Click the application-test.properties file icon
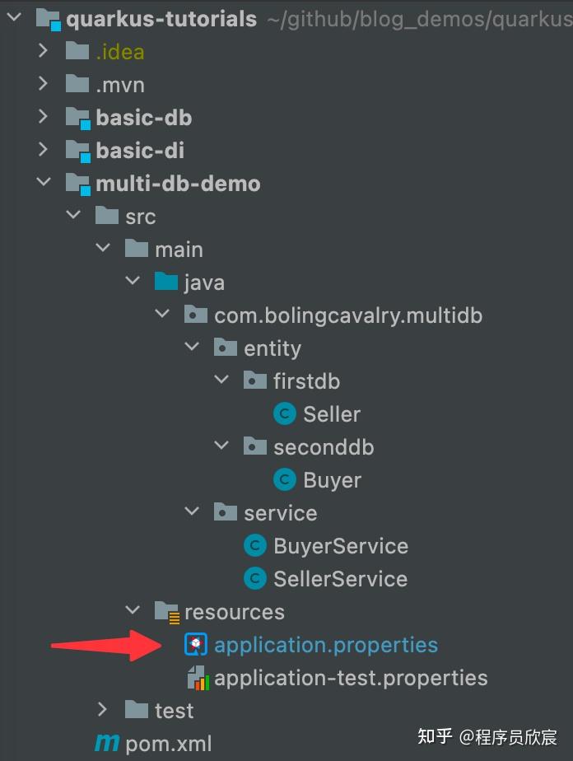The height and width of the screenshot is (761, 573). [198, 678]
